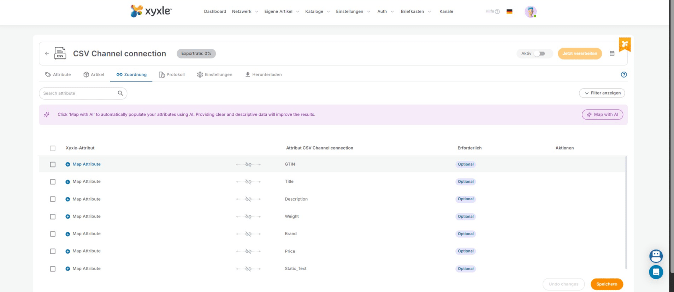
Task: Click the AI sparkle icon in banner
Action: coord(47,115)
